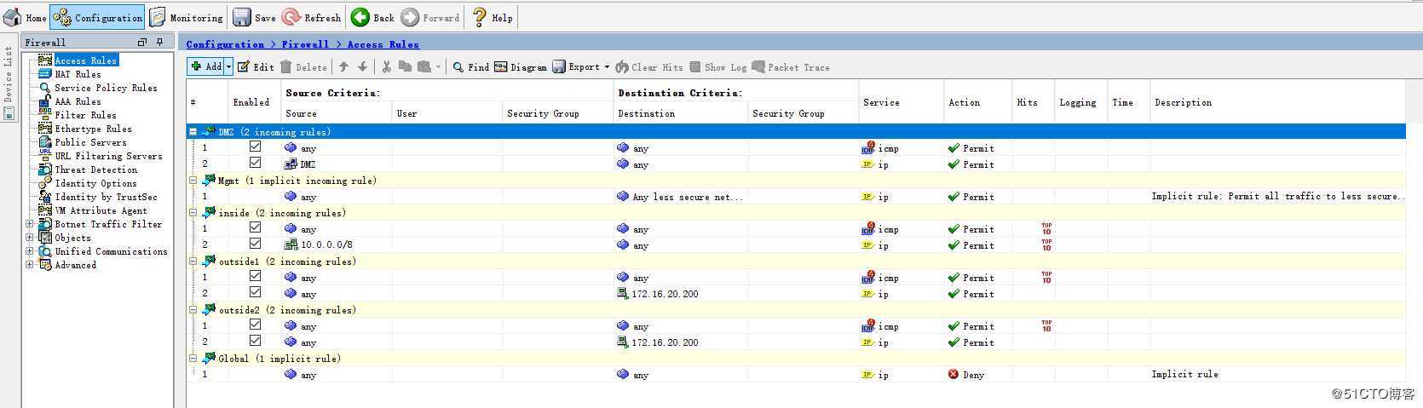Add a new access rule
The image size is (1423, 408).
[205, 66]
